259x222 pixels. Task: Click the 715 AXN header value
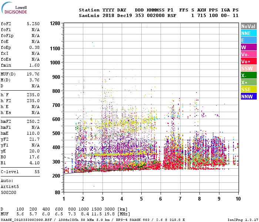coord(202,16)
